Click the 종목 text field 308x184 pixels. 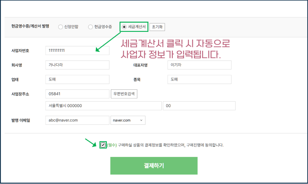(x=199, y=79)
